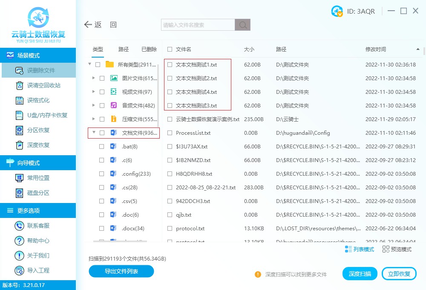
Task: Expand the 视频文件 category node
Action: (94, 92)
